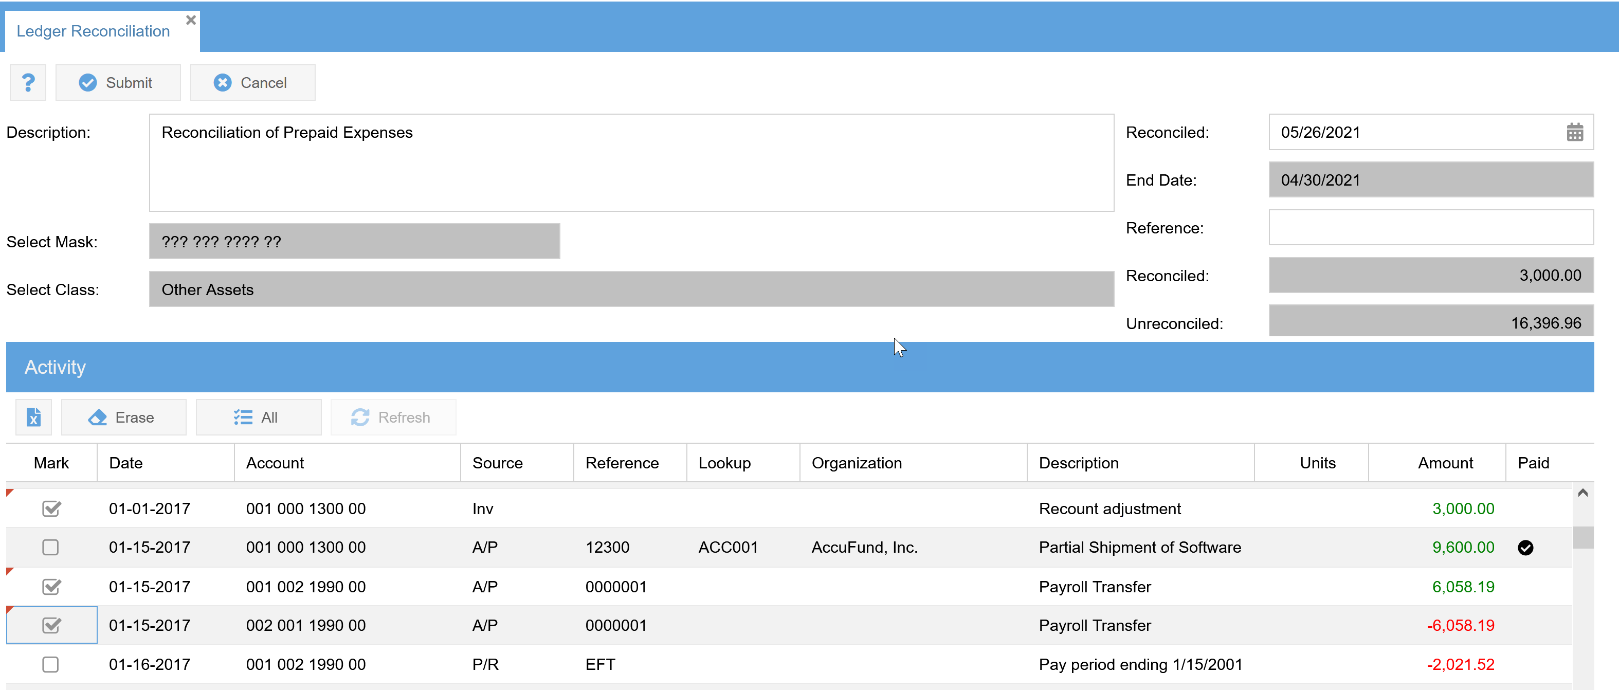Click the Cancel button to discard changes

coord(250,82)
